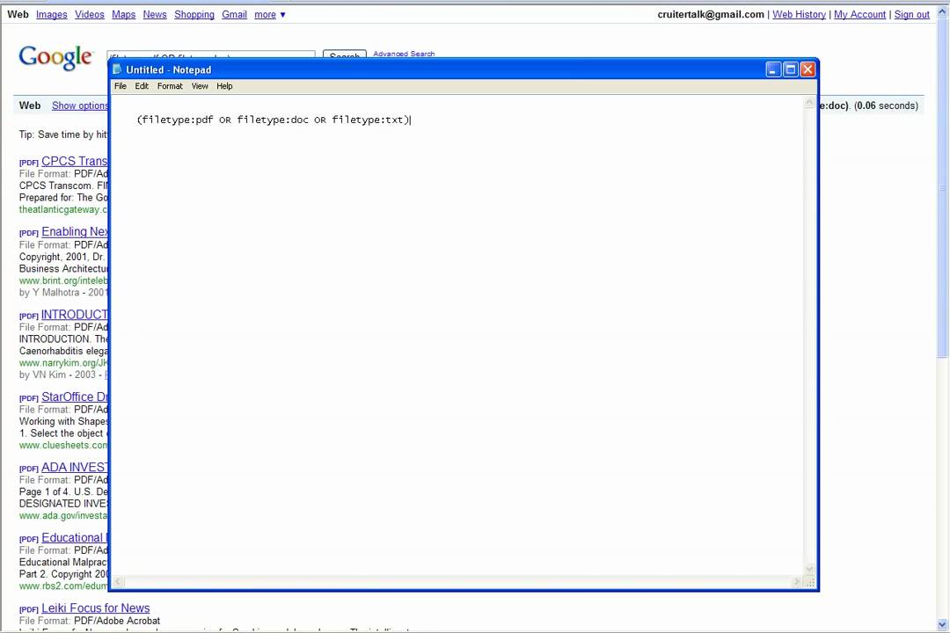This screenshot has width=950, height=633.
Task: Click the Notepad vertical scrollbar down arrow
Action: 809,570
